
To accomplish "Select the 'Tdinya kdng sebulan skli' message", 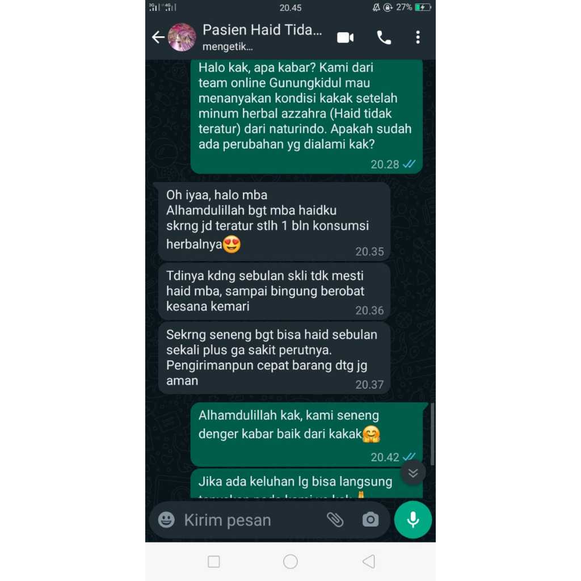I will point(274,292).
